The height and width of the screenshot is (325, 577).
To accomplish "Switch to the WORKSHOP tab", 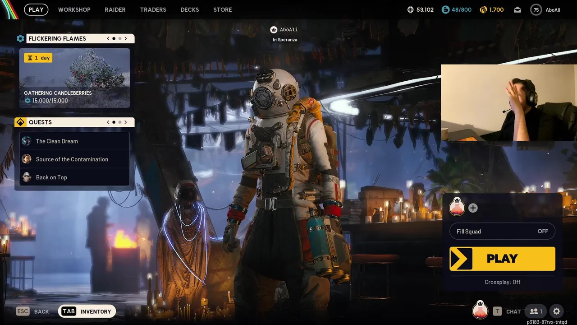I will point(74,9).
